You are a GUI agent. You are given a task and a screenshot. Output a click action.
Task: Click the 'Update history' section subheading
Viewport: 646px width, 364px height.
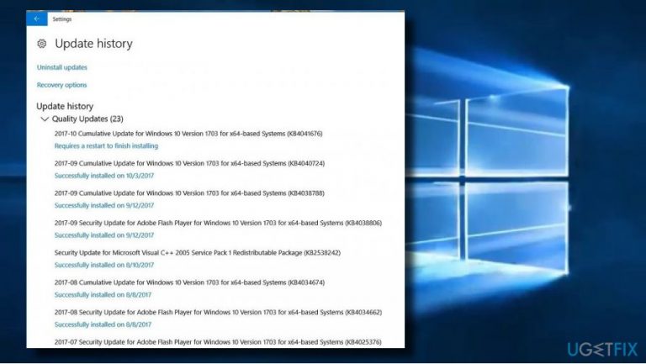[65, 106]
